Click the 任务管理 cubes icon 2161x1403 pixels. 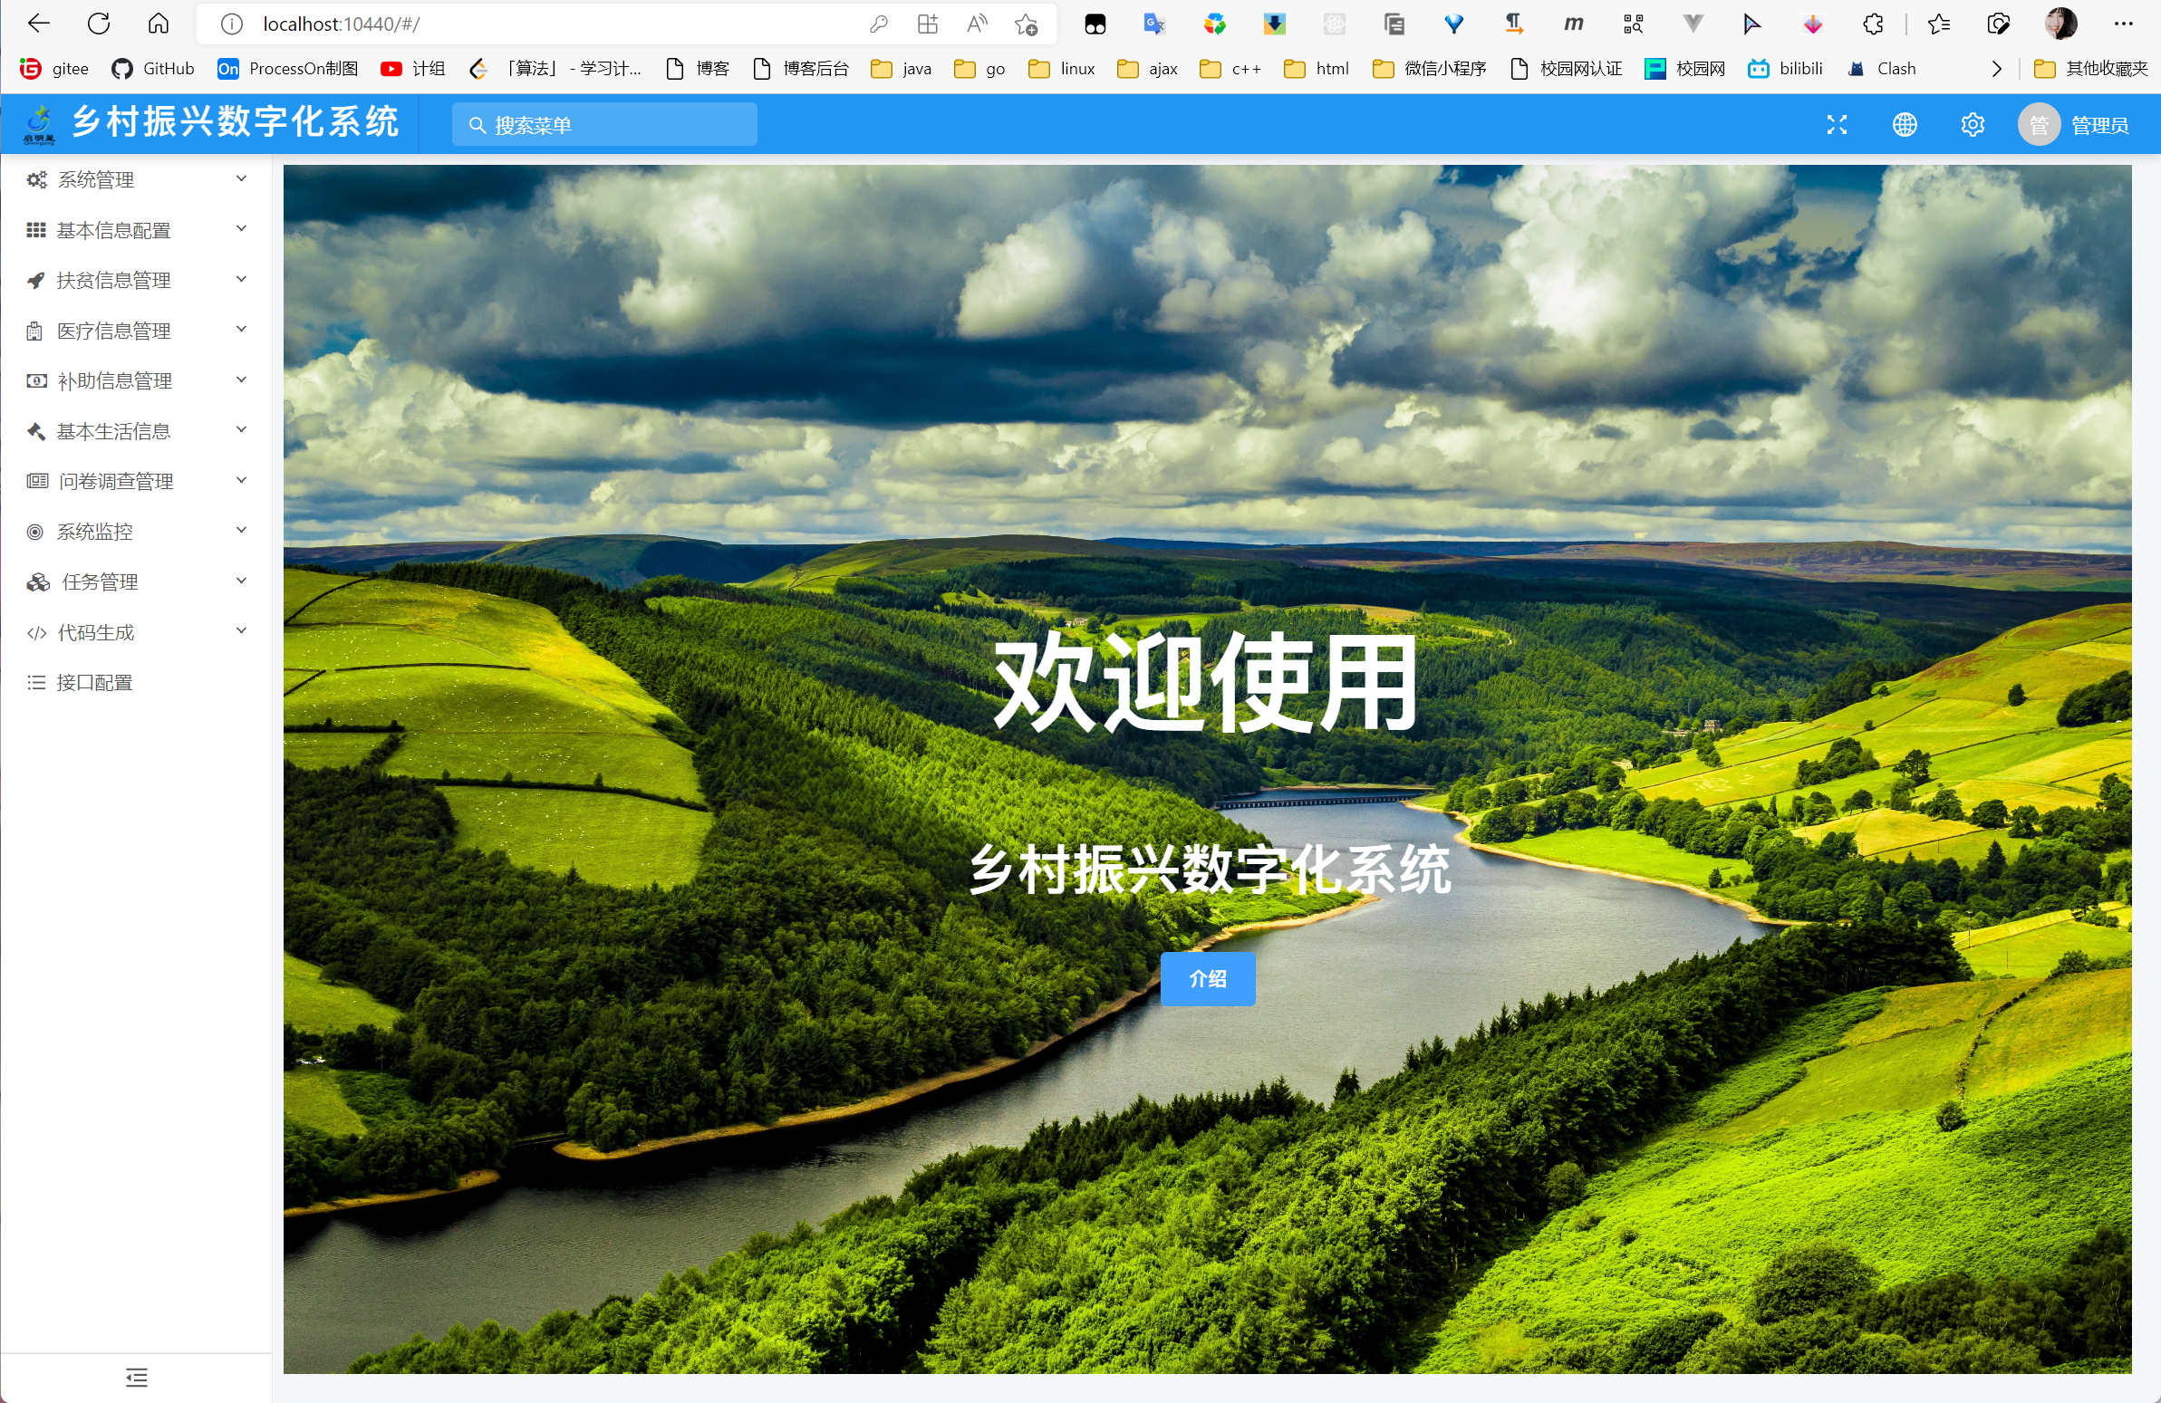[38, 581]
